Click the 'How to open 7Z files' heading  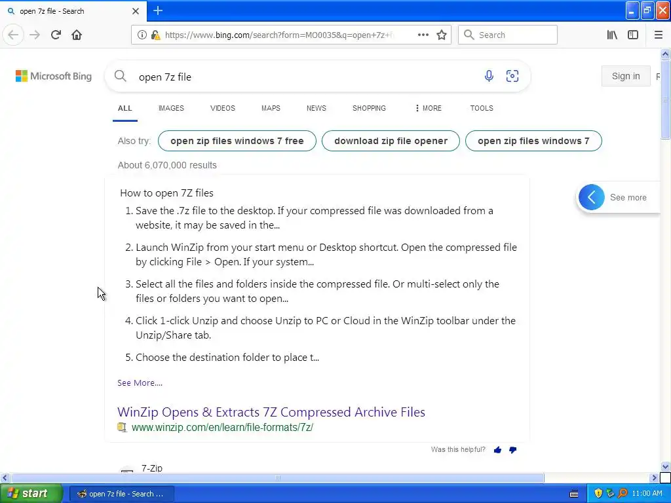click(x=166, y=193)
